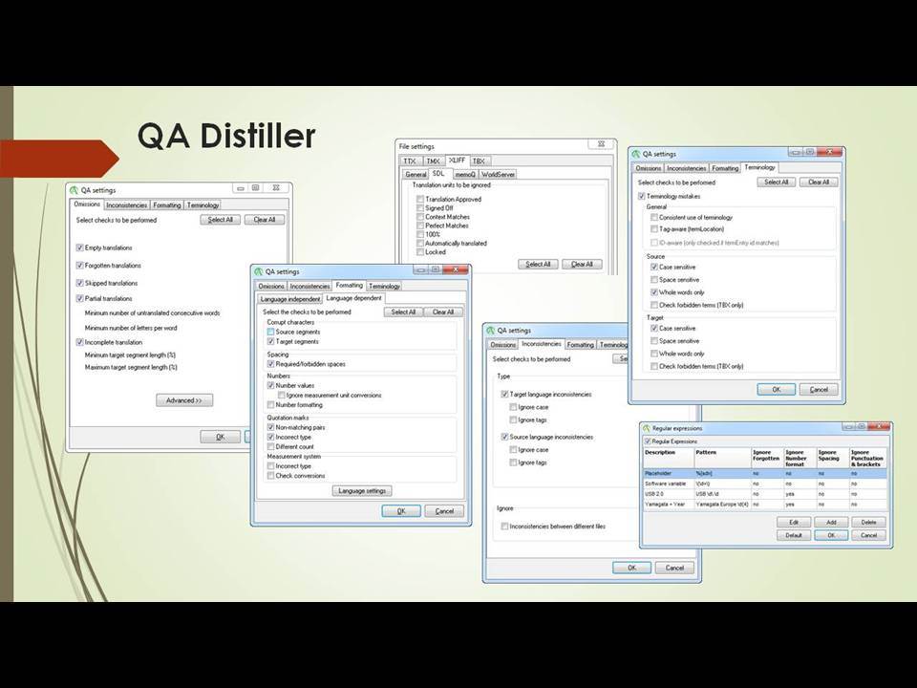Click QA Distiller icon in Terminology dialog title bar

click(x=636, y=154)
